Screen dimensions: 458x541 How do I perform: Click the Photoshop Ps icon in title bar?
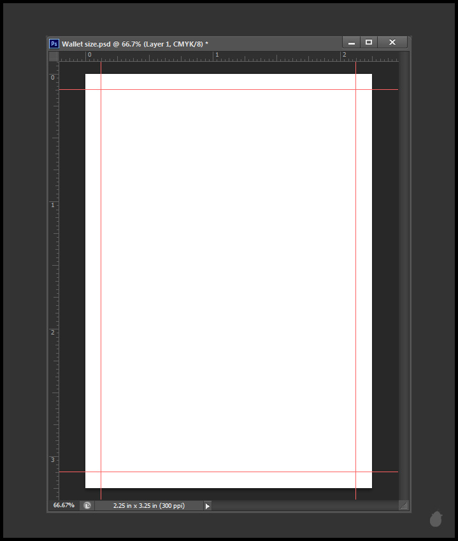coord(54,44)
